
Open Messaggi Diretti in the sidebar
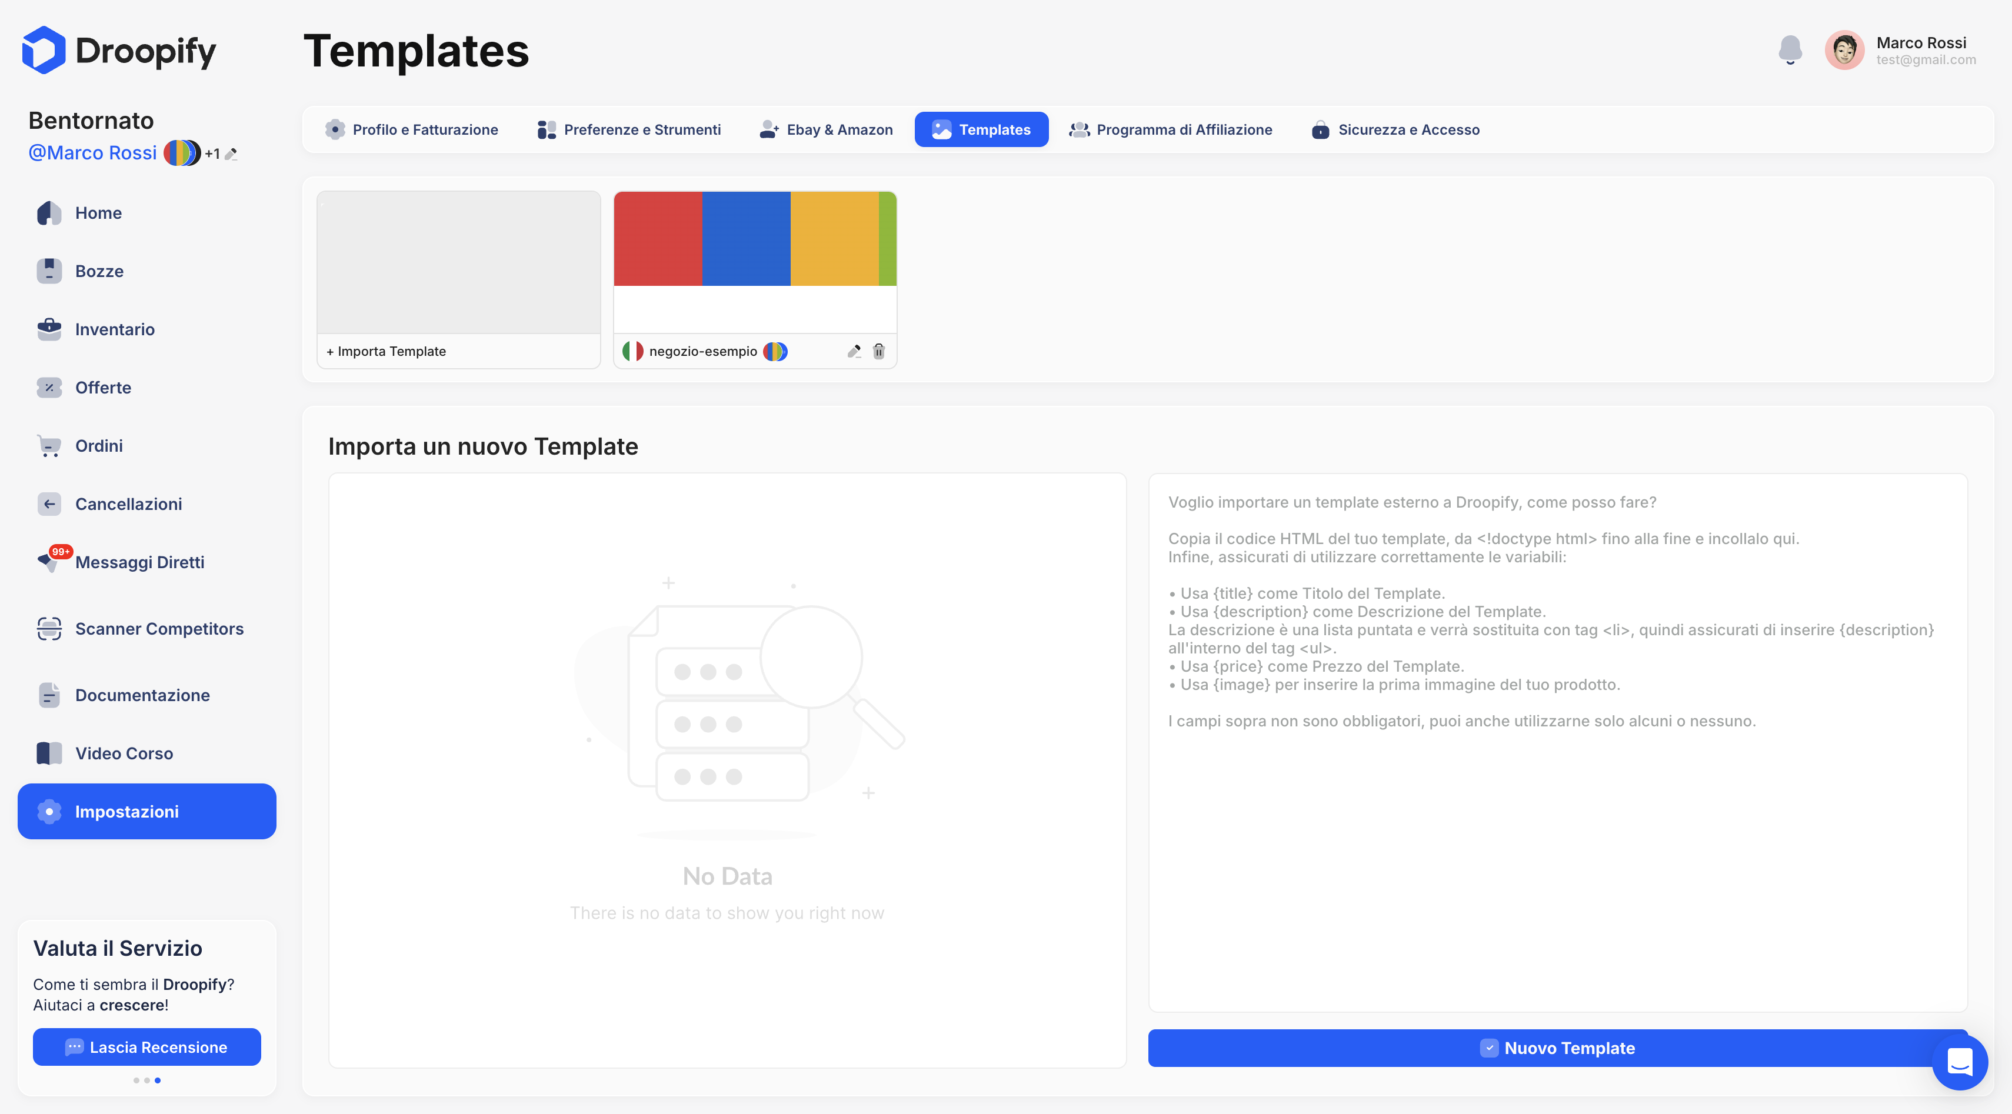(147, 562)
